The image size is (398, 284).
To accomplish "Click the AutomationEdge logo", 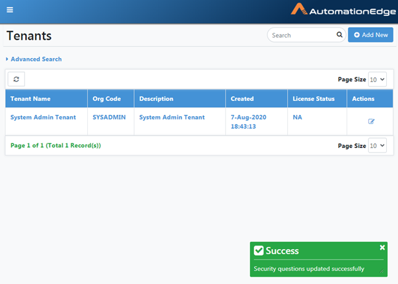I will tap(343, 10).
